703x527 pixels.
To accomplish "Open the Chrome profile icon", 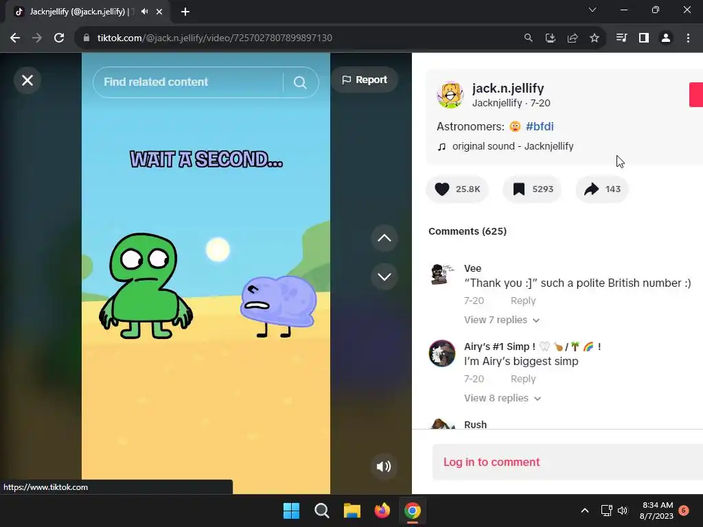I will coord(666,38).
